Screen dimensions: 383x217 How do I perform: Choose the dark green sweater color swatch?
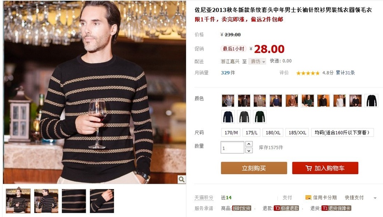[x=259, y=117]
